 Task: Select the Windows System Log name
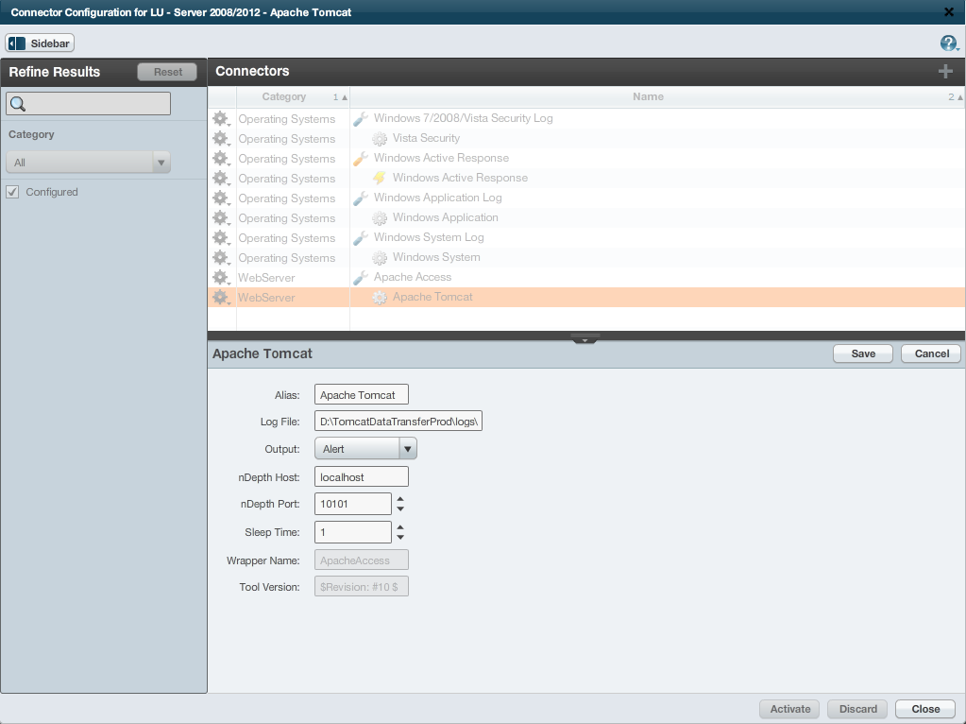coord(429,237)
